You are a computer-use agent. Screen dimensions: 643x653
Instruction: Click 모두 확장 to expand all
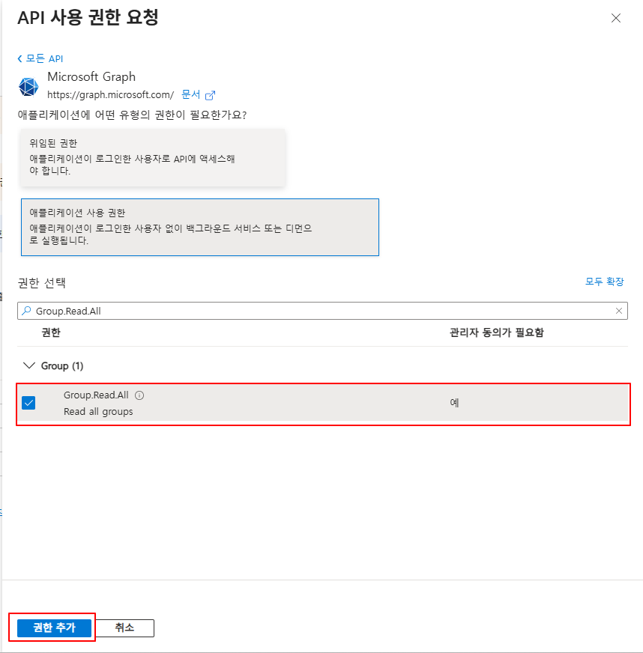[x=604, y=282]
